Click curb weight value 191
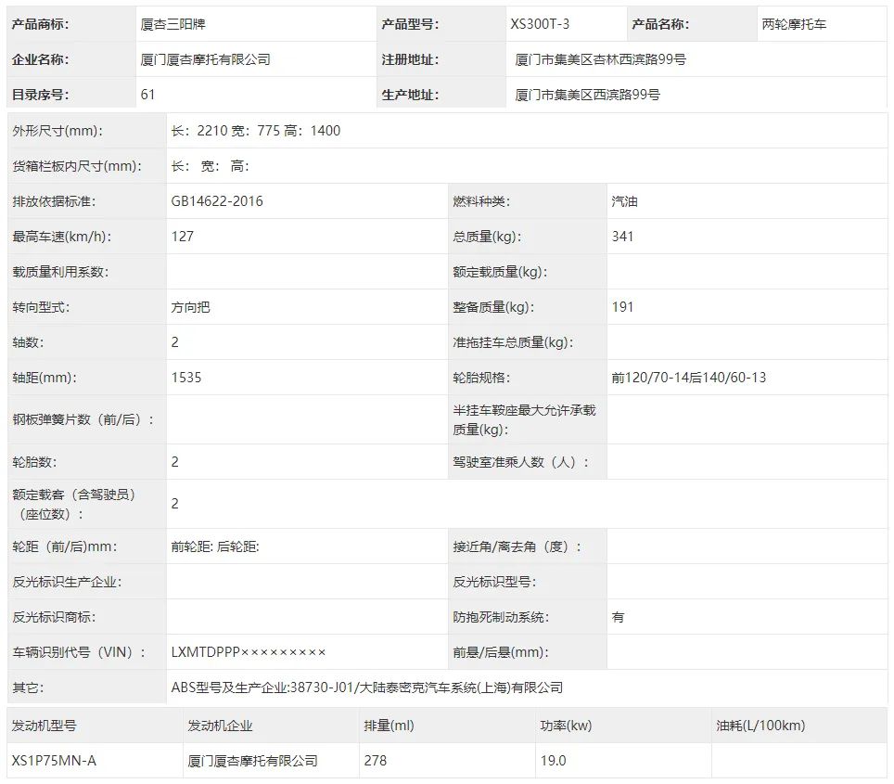Viewport: 894px width, 784px height. click(x=622, y=307)
